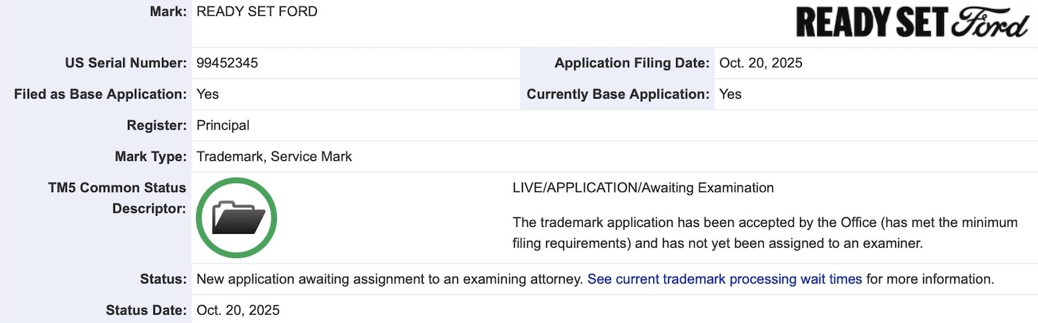Click the Register value Principal
The image size is (1038, 323).
click(223, 126)
